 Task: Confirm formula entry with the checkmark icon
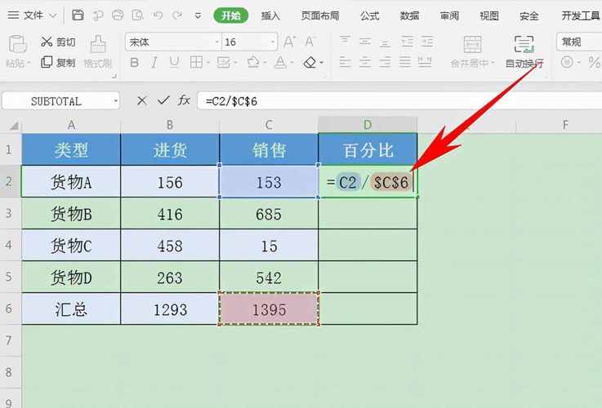point(163,100)
